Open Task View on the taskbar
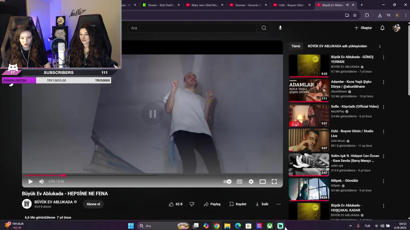Viewport: 410px width, 230px height. pyautogui.click(x=196, y=226)
